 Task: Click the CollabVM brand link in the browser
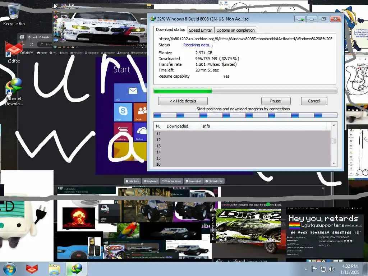click(26, 52)
